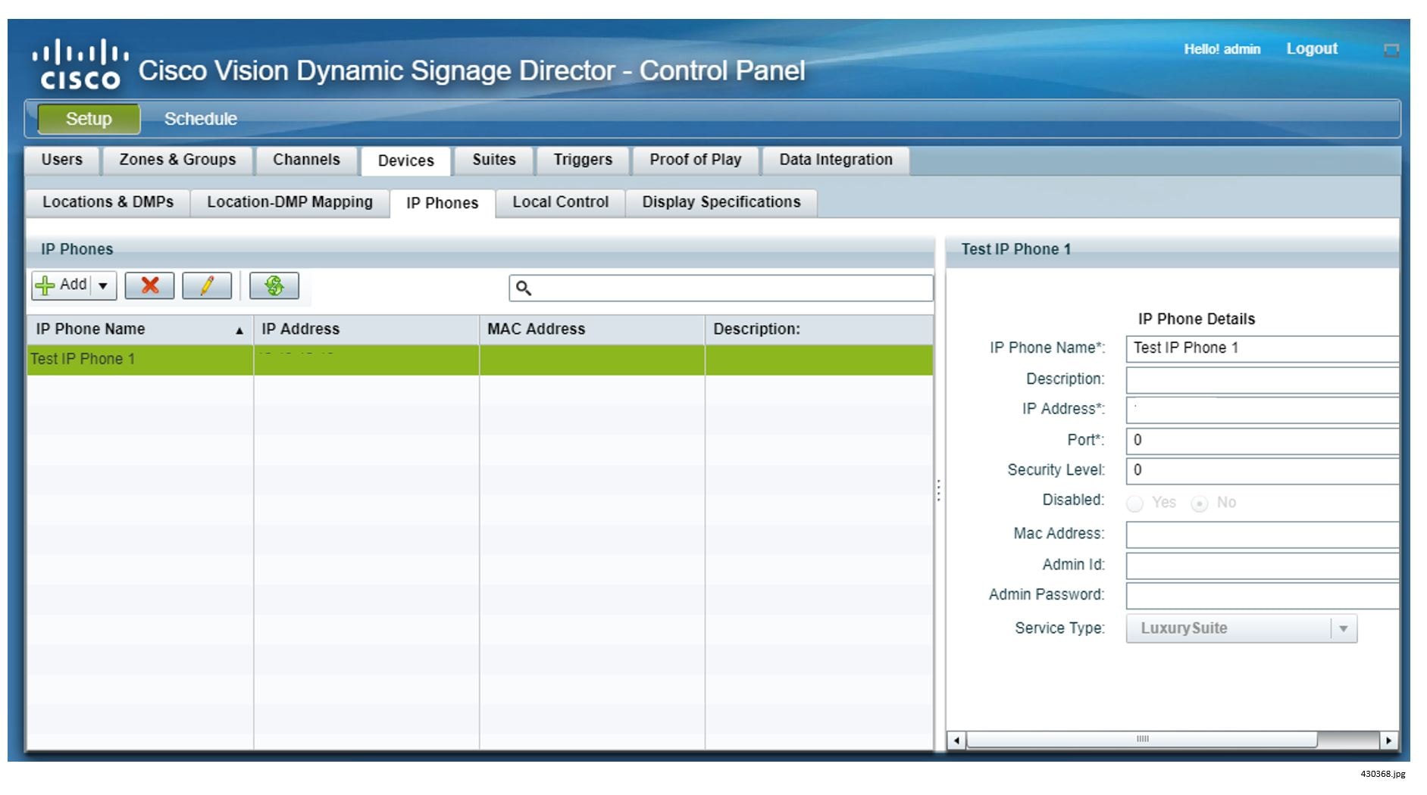This screenshot has height=795, width=1427.
Task: Switch to the Triggers tab
Action: point(583,160)
